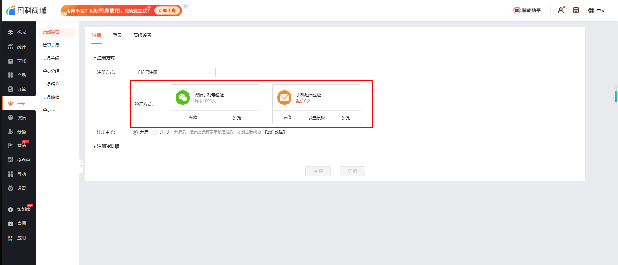Click the orange SMS envelope icon
Image resolution: width=618 pixels, height=265 pixels.
(285, 98)
